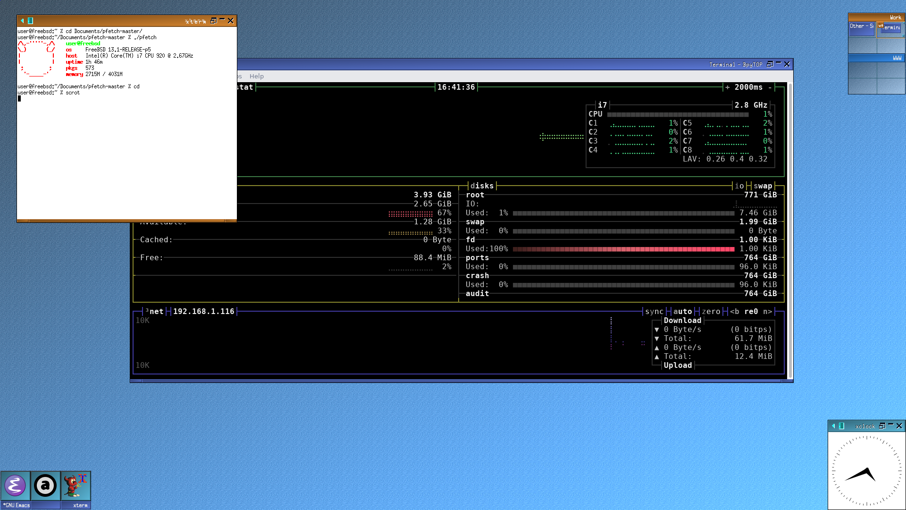Click the Cached: memory label
Image resolution: width=906 pixels, height=510 pixels.
tap(156, 240)
